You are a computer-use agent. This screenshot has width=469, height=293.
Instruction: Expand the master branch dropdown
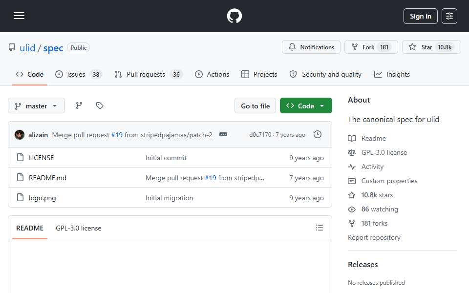coord(36,106)
